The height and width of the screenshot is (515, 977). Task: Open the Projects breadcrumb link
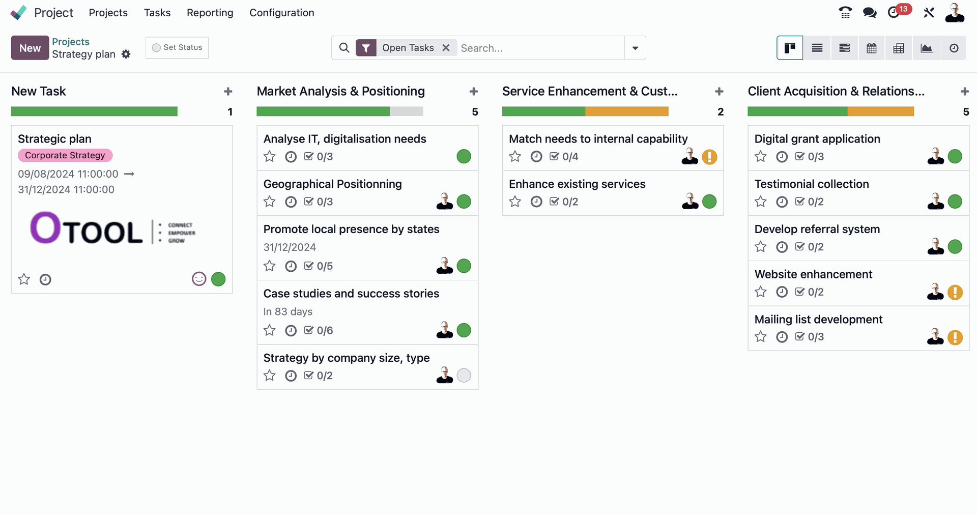71,41
